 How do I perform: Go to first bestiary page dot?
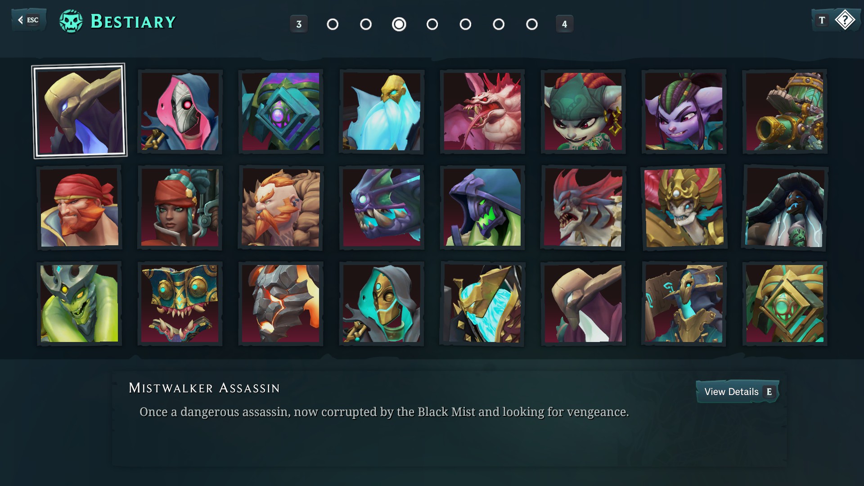333,24
